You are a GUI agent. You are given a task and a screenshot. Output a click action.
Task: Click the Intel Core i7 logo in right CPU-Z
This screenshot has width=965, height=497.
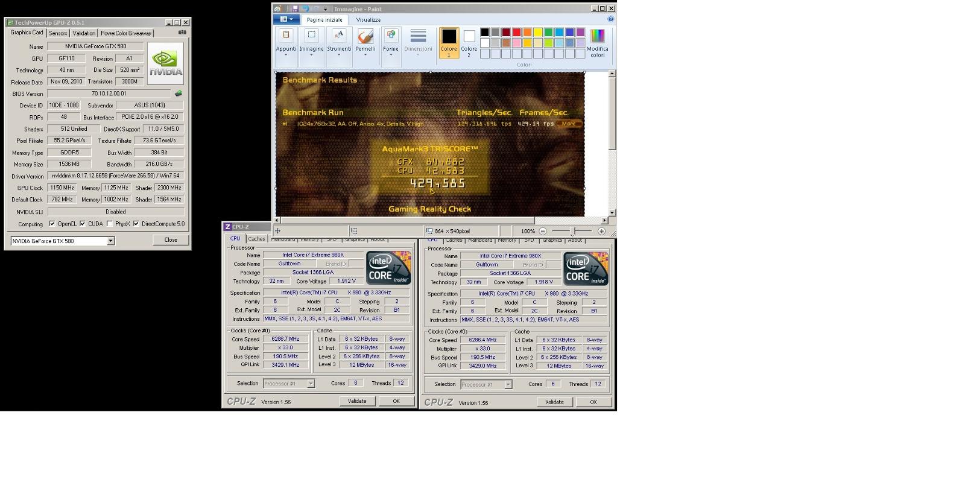[586, 268]
